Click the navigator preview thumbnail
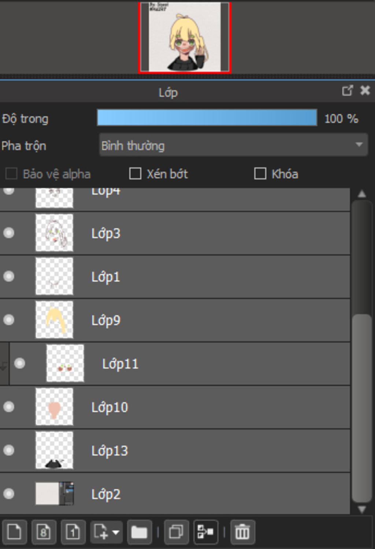 click(x=185, y=37)
